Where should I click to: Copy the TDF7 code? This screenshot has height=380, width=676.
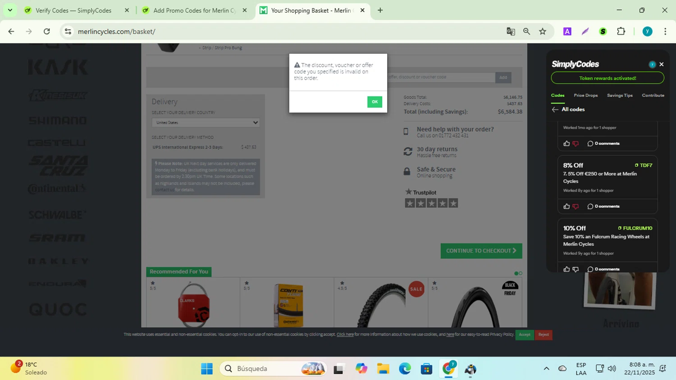(x=644, y=165)
